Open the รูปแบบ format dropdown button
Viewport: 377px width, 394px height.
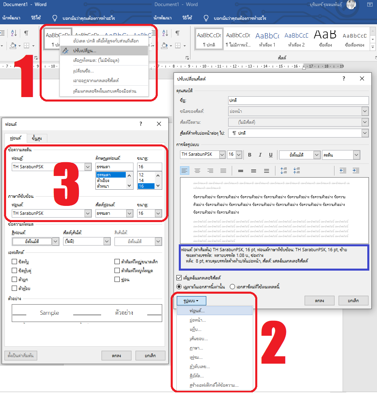192,301
